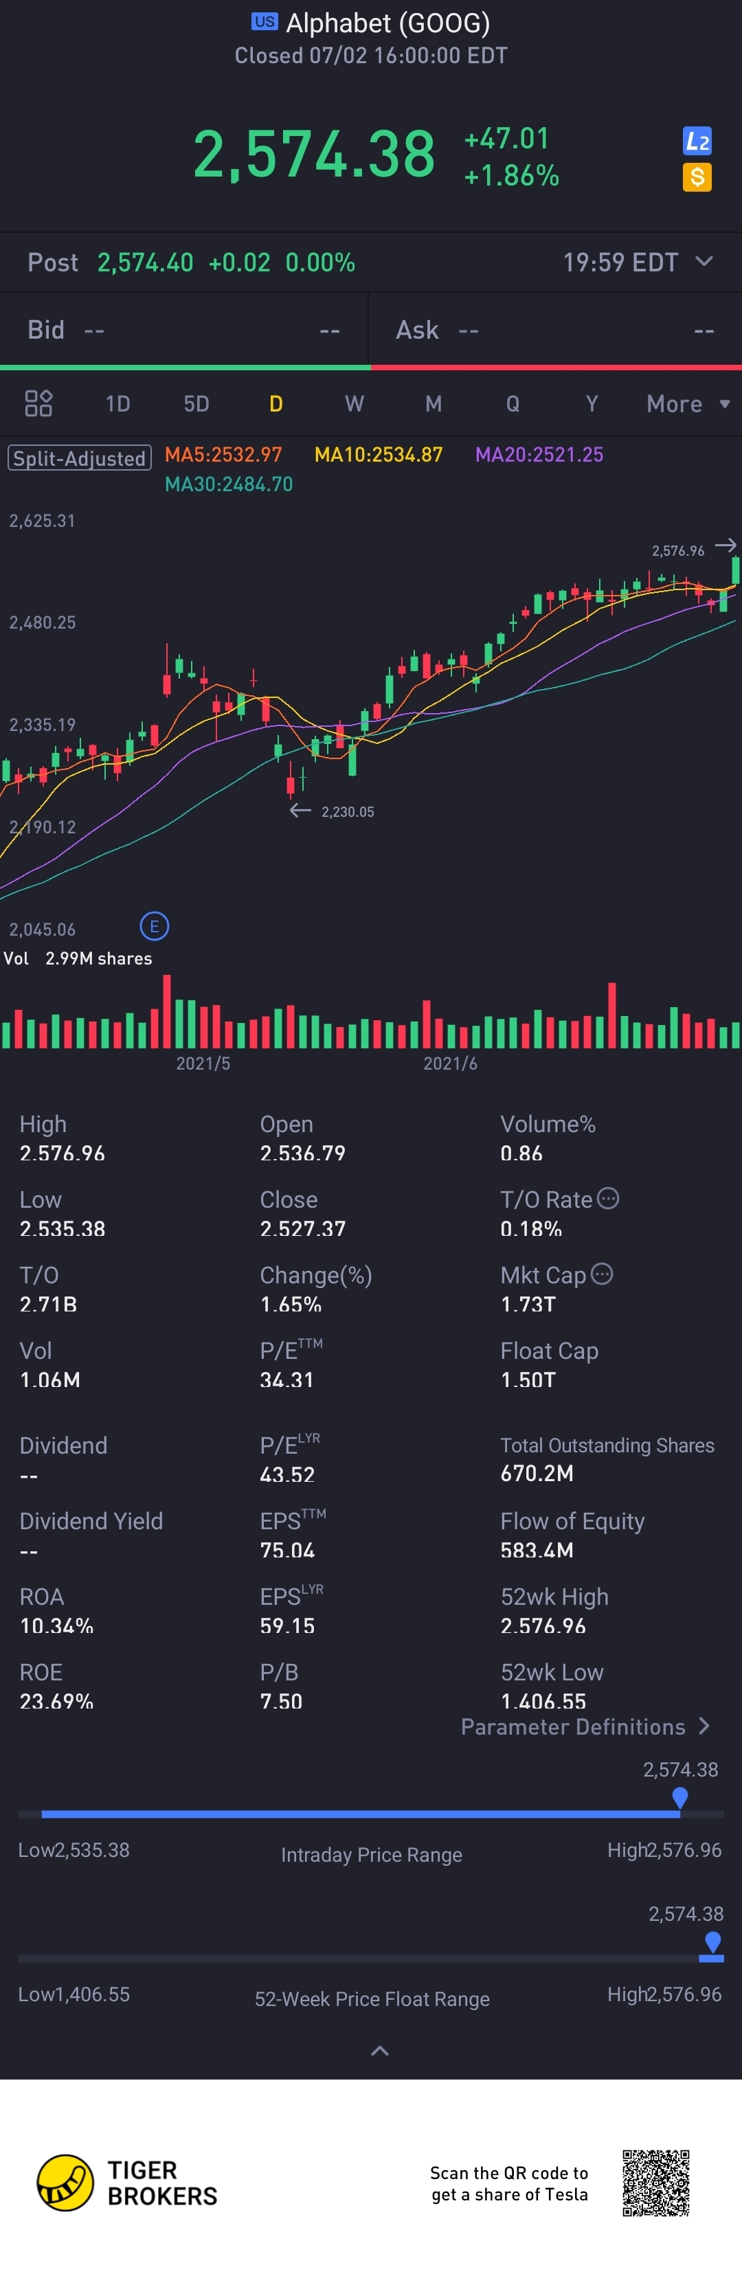Image resolution: width=742 pixels, height=2287 pixels.
Task: Open the T/O Rate info bubble icon
Action: click(x=608, y=1199)
